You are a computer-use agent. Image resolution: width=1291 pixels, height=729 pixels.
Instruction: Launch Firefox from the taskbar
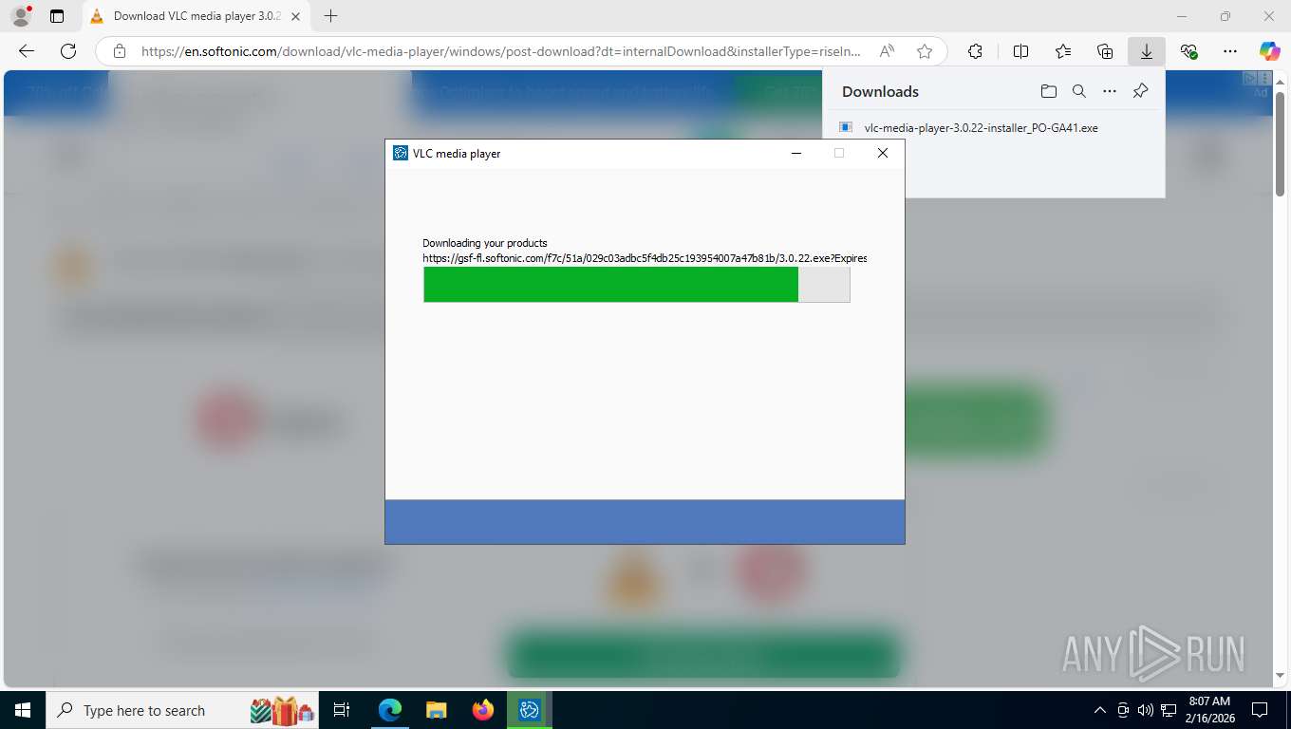tap(483, 710)
